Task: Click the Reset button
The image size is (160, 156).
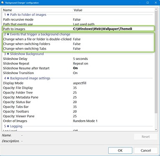Action: [x=146, y=137]
